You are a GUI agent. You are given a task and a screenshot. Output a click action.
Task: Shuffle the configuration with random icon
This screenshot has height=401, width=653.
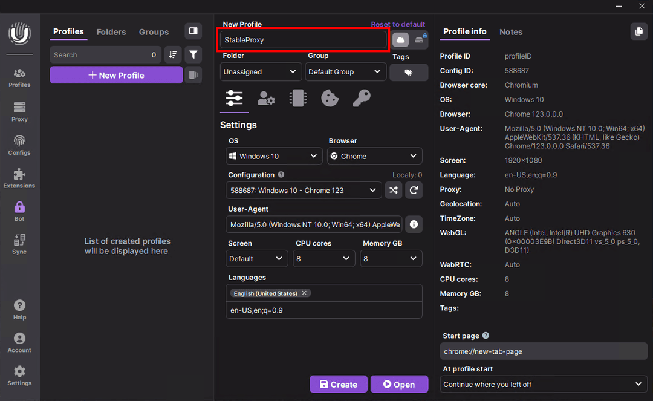[x=394, y=191]
